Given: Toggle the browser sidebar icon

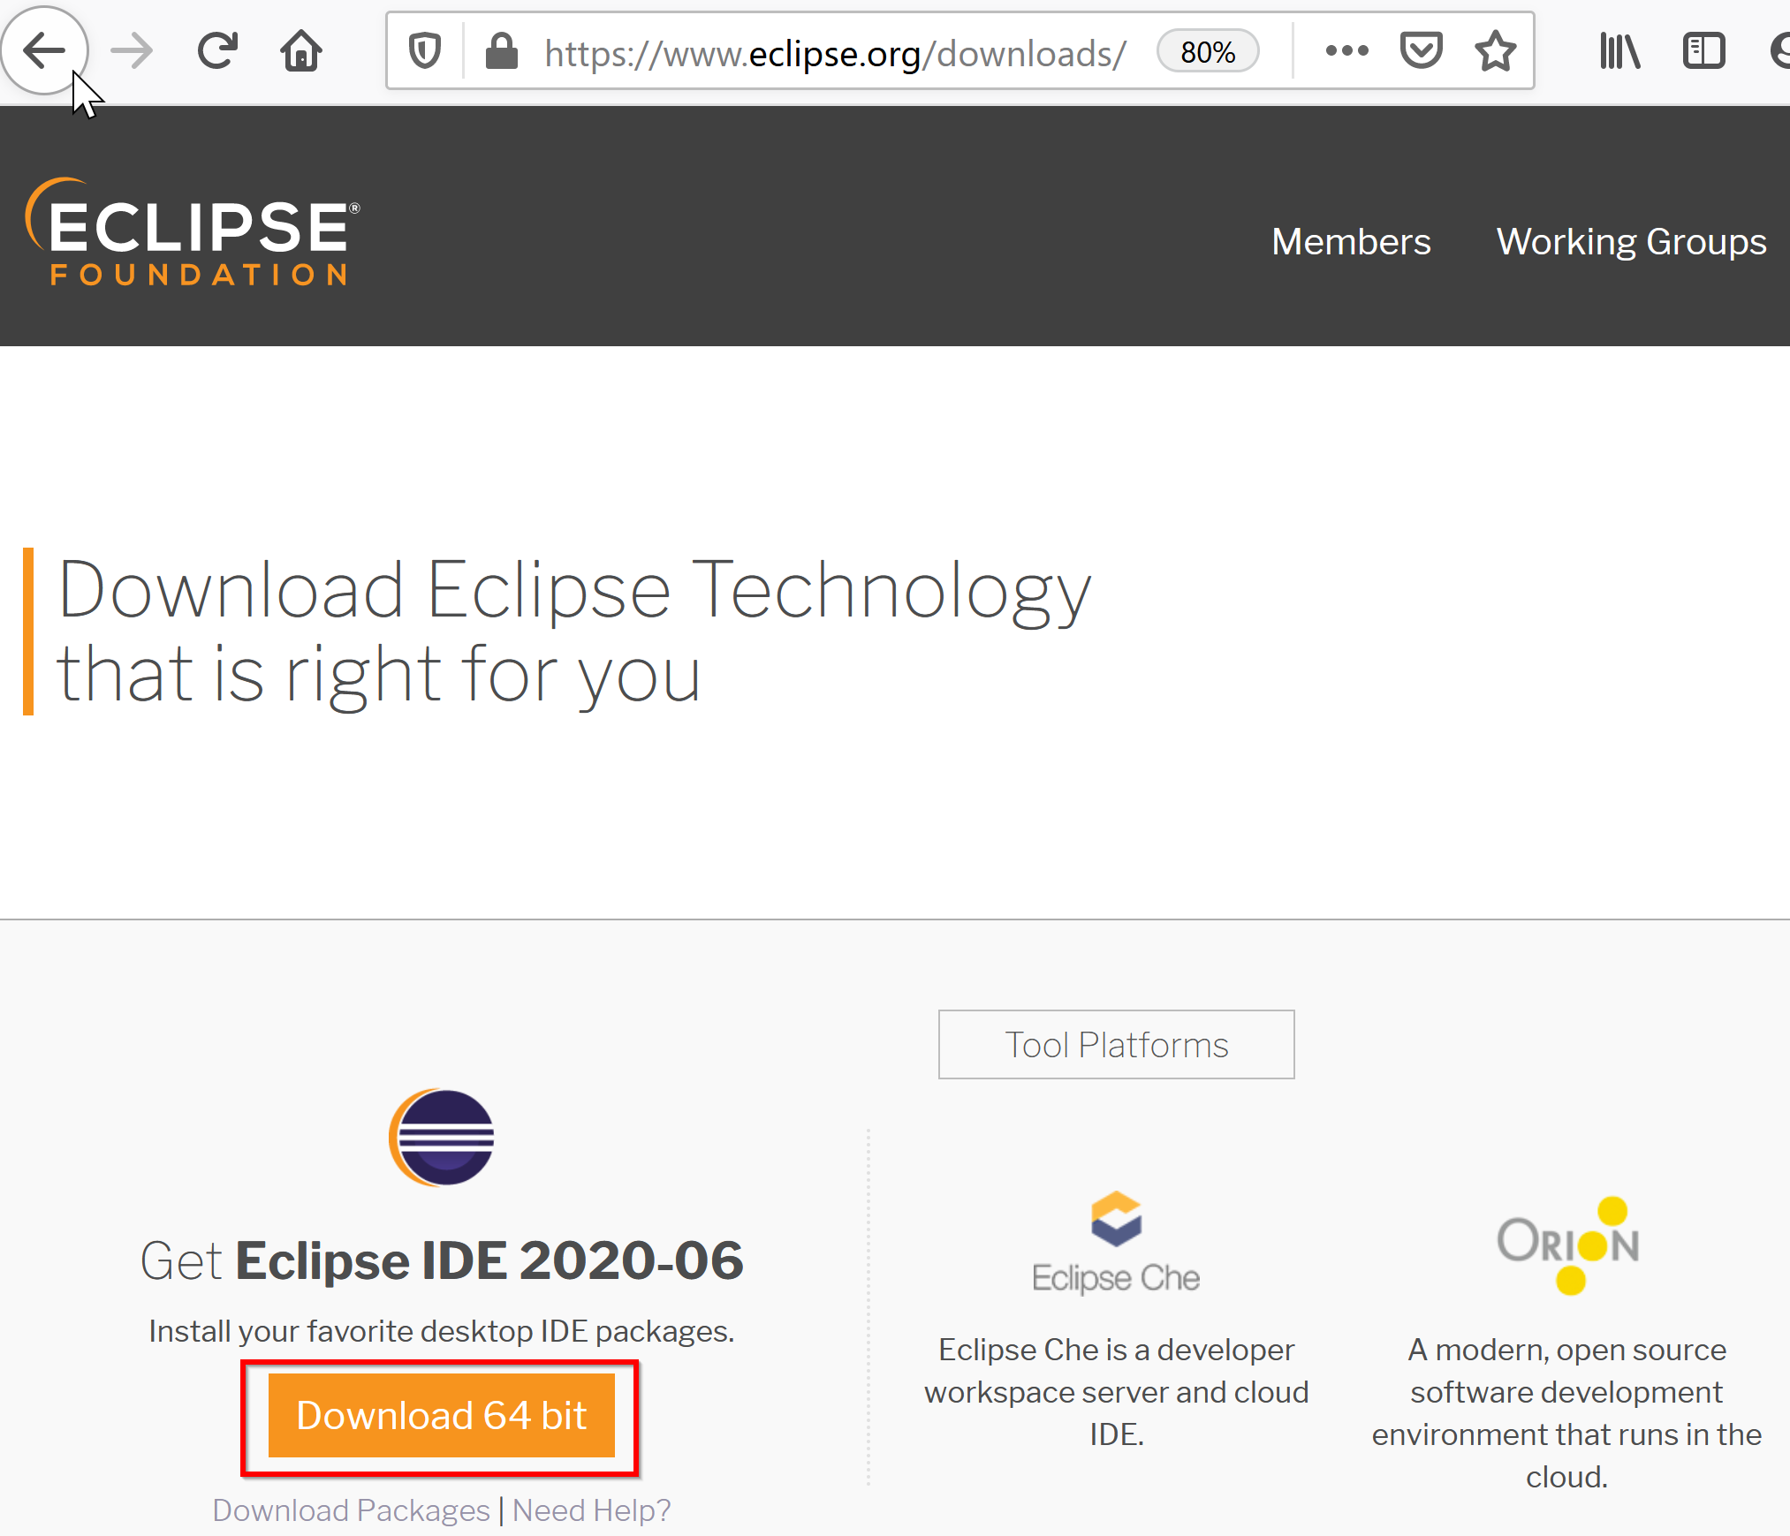Looking at the screenshot, I should point(1703,51).
